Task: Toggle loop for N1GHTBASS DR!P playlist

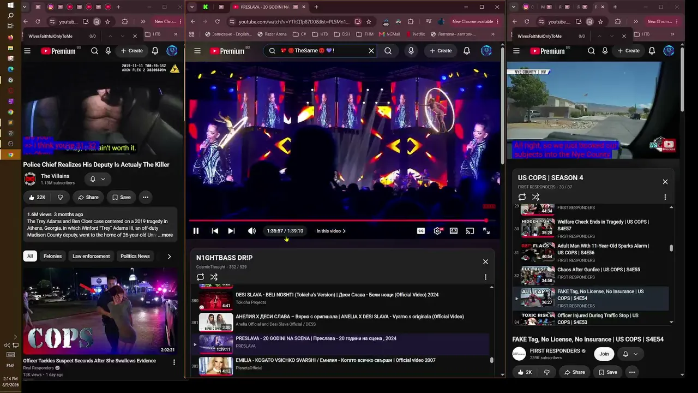Action: (200, 277)
